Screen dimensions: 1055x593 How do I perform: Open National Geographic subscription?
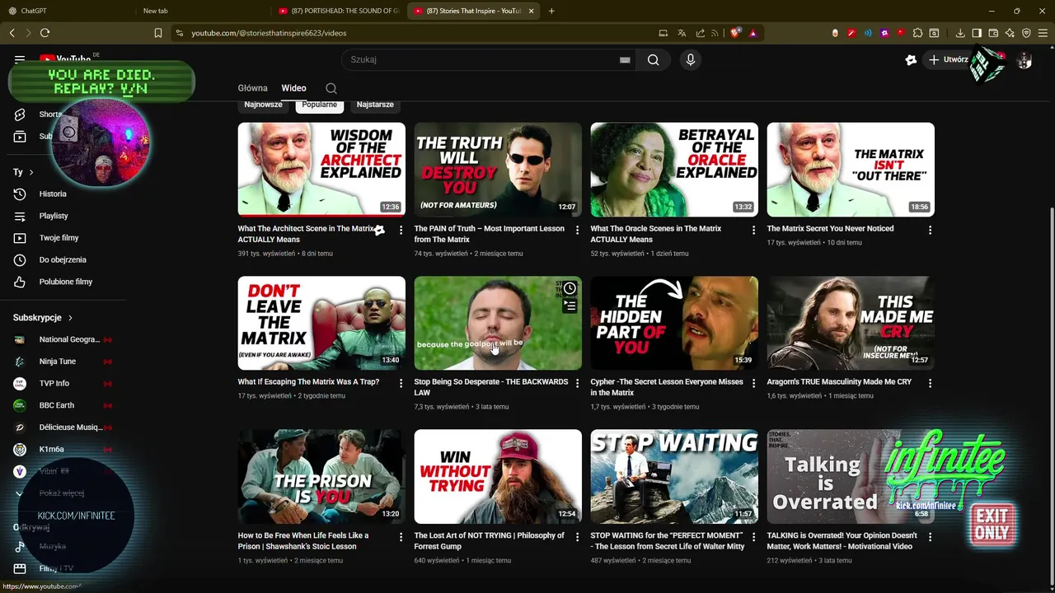coord(63,339)
